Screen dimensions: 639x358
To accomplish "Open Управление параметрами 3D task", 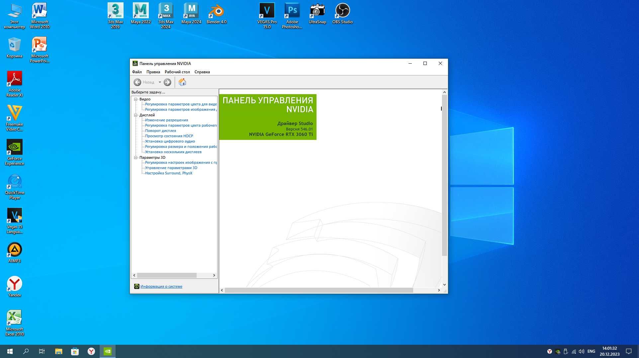I will tap(171, 168).
